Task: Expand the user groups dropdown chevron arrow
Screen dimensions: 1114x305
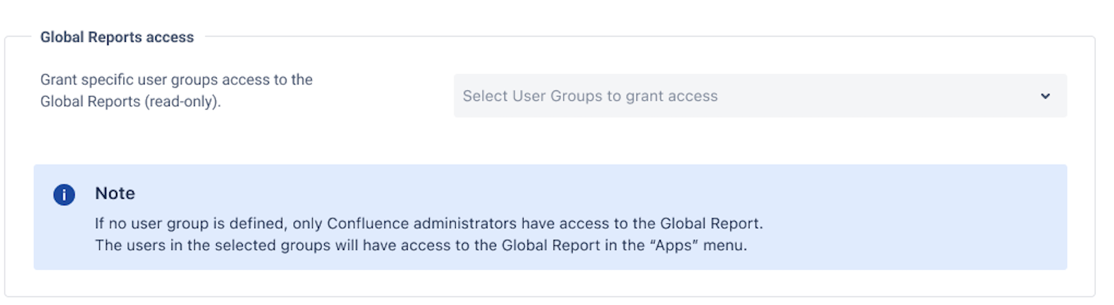Action: coord(1045,96)
